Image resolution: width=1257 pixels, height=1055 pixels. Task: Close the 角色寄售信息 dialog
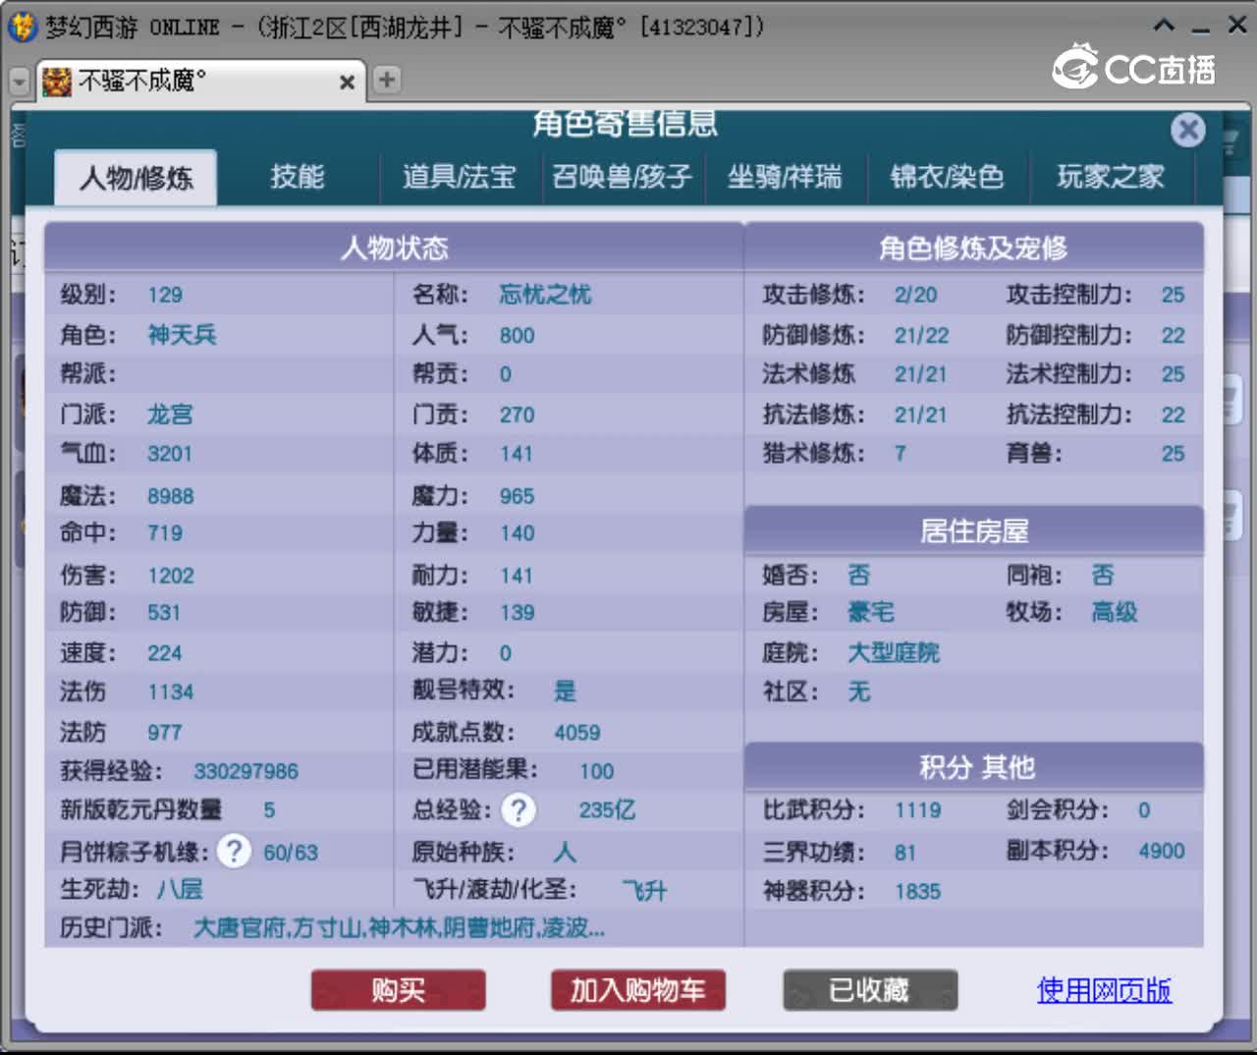click(1188, 130)
